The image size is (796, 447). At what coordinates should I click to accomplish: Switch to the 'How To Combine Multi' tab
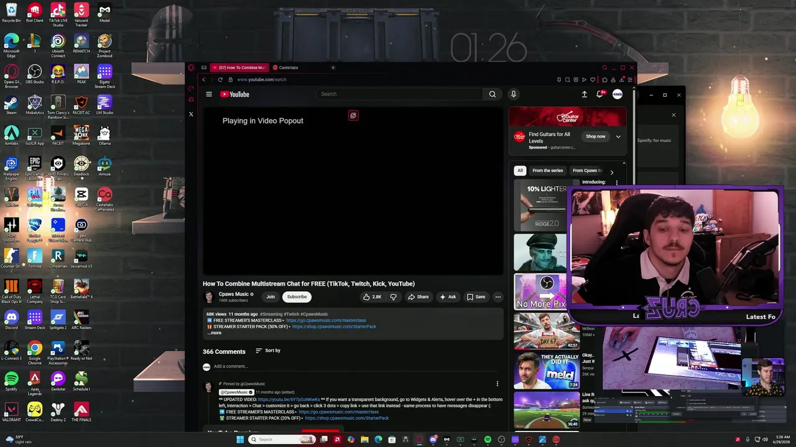(x=238, y=68)
